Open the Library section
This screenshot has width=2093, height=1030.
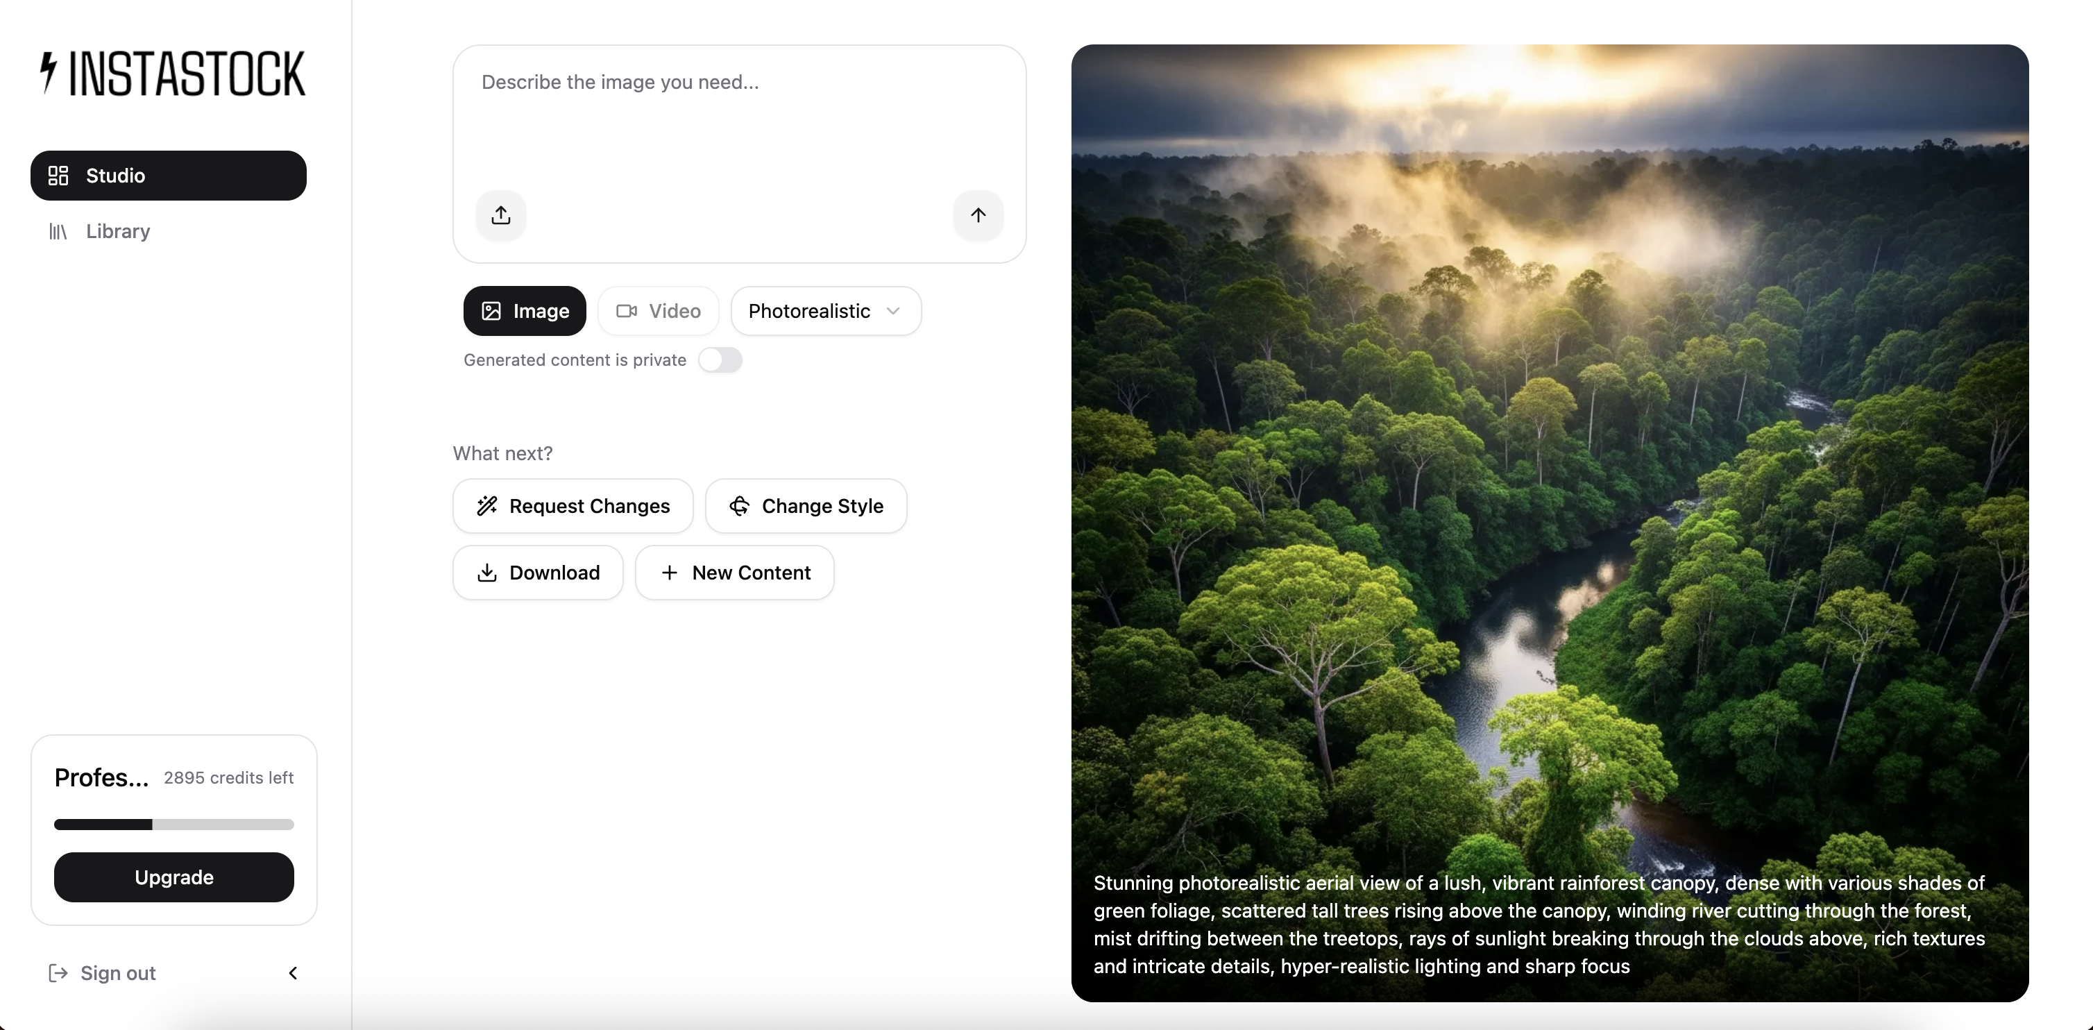(x=118, y=232)
